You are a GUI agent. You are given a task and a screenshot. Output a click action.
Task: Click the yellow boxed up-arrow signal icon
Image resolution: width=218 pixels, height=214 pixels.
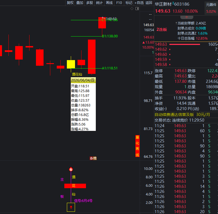click(x=71, y=207)
